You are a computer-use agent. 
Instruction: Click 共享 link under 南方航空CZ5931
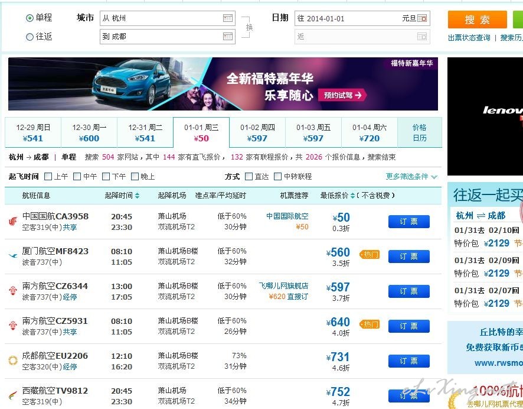(70, 332)
